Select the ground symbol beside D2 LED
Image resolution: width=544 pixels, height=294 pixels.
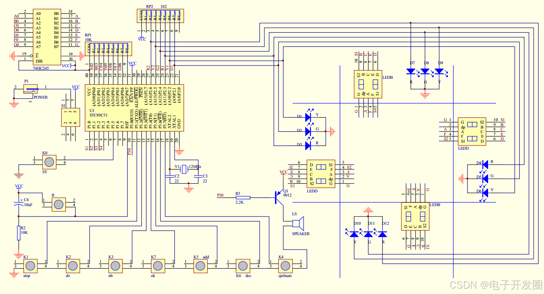(x=332, y=131)
